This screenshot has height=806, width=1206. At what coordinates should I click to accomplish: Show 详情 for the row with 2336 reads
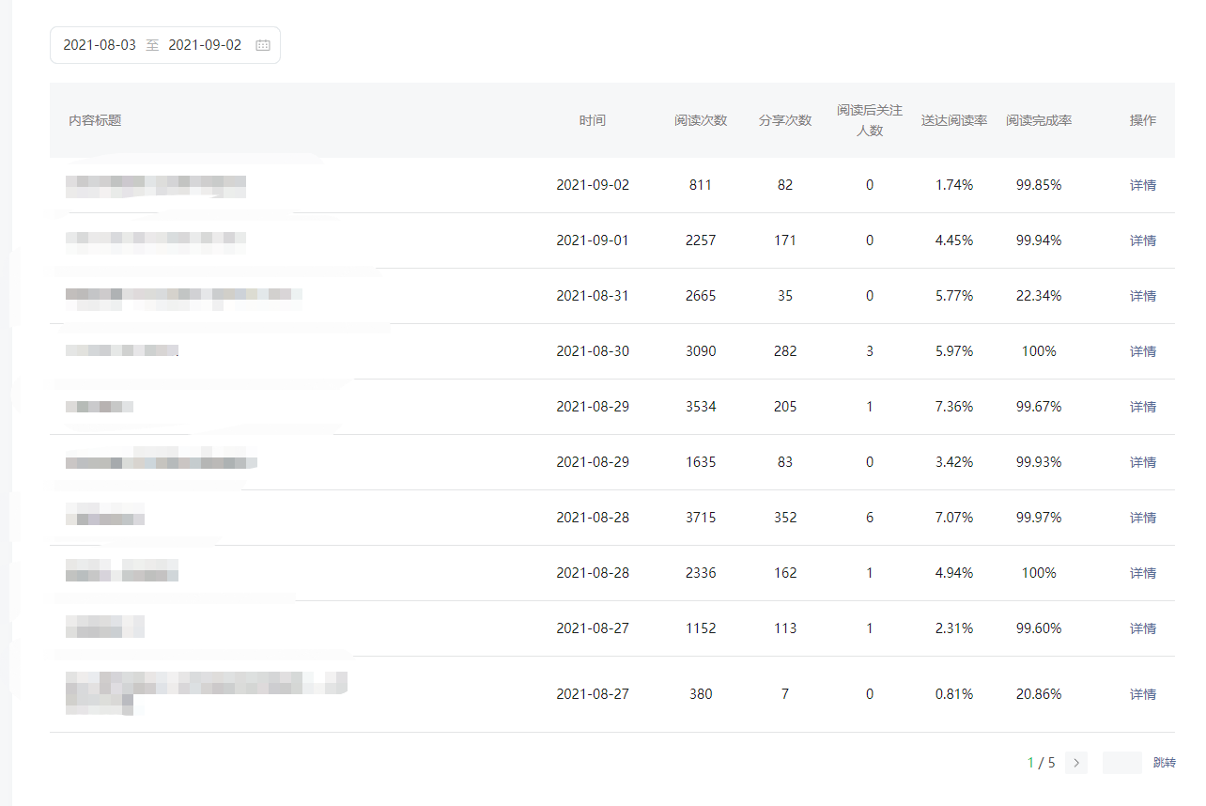(1142, 573)
